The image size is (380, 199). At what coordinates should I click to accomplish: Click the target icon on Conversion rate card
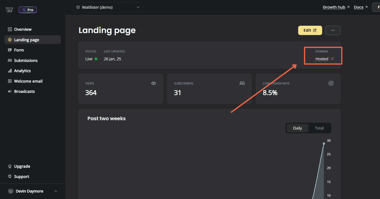click(331, 83)
